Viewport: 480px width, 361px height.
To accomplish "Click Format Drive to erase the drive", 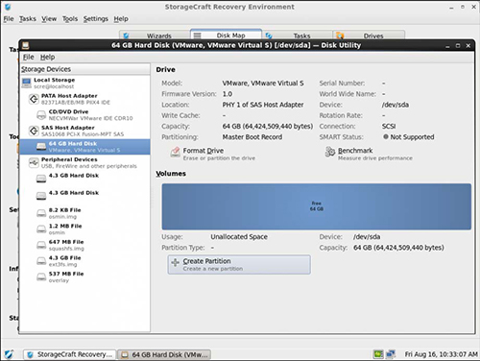I will (x=213, y=154).
